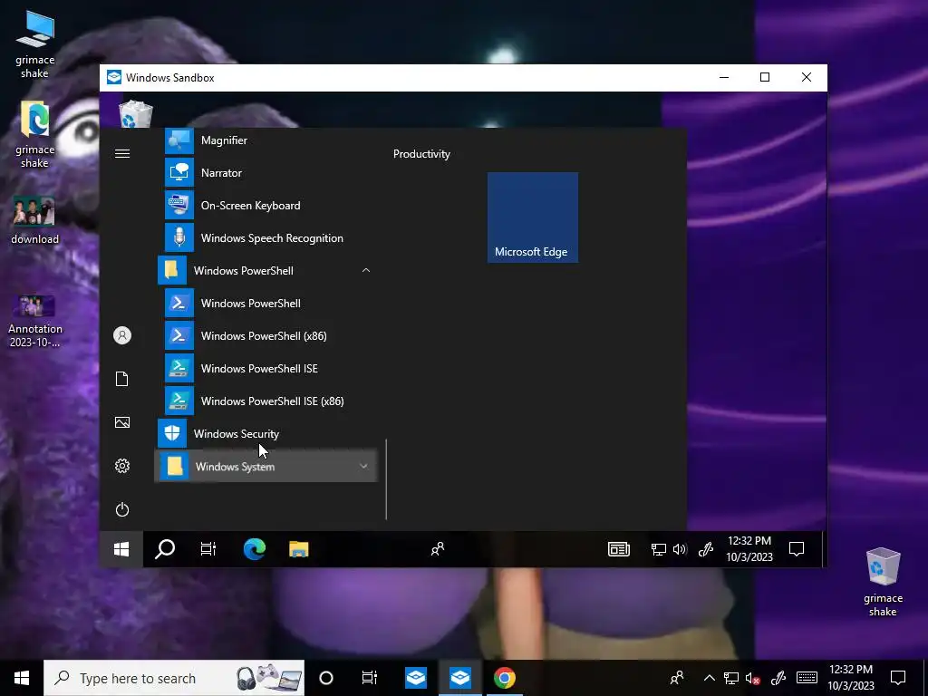Click the Sandbox Start button

click(121, 549)
